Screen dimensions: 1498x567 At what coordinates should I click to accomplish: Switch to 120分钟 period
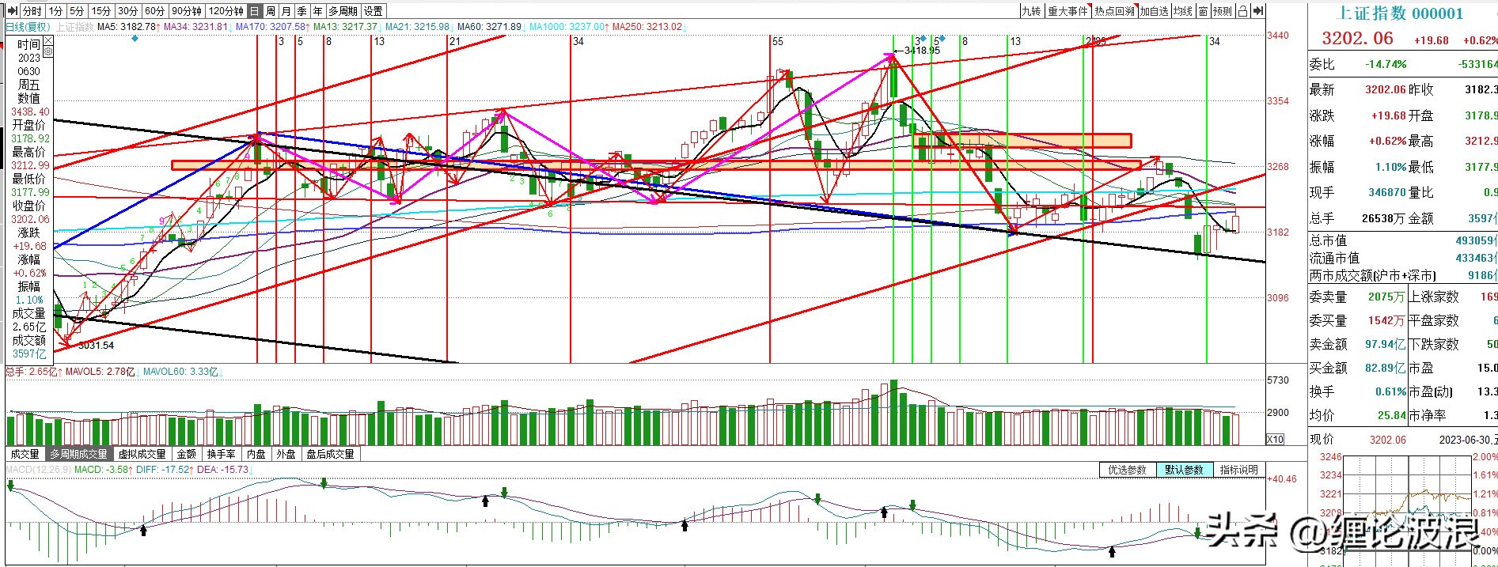click(x=226, y=11)
